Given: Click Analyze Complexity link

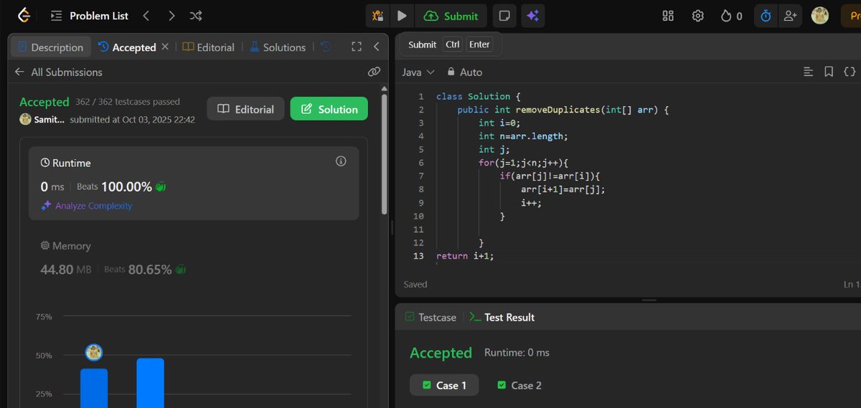Looking at the screenshot, I should [x=87, y=206].
